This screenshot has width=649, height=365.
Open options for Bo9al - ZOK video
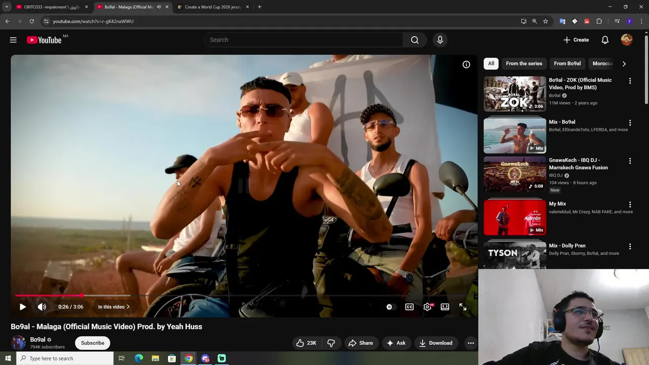tap(630, 81)
